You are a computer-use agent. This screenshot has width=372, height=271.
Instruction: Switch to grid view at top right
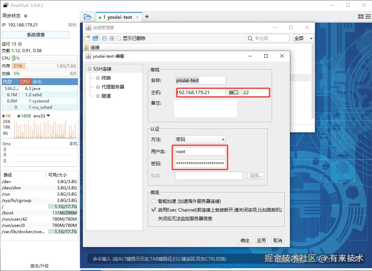pos(361,16)
